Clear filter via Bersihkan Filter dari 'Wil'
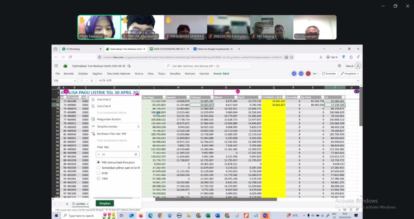 111,134
